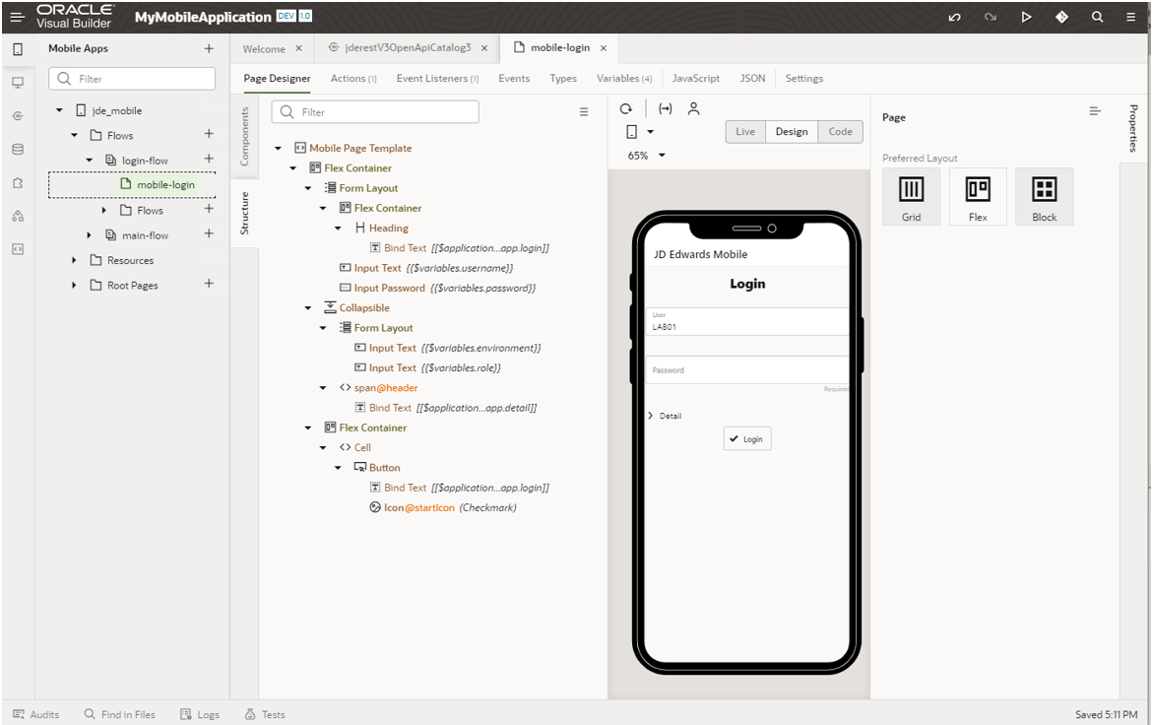The width and height of the screenshot is (1152, 725).
Task: Switch to the Welcome tab
Action: coord(264,48)
